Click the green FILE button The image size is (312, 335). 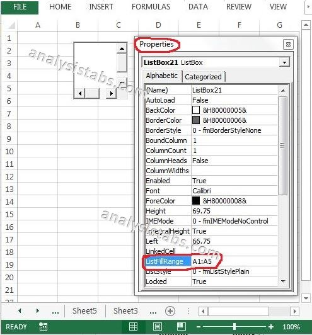(x=20, y=7)
